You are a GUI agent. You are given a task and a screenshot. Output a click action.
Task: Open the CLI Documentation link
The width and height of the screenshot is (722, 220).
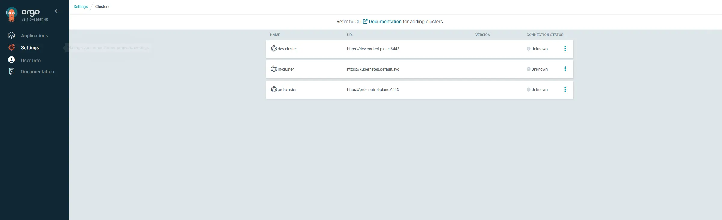point(385,22)
